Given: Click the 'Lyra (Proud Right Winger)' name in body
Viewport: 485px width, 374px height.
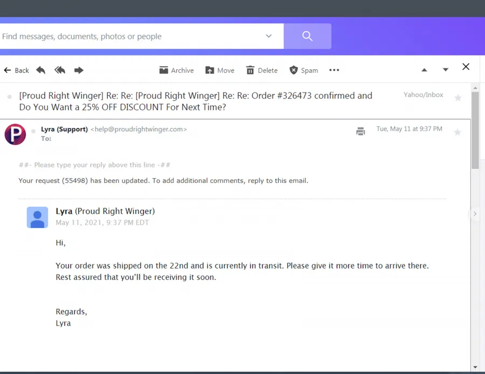Looking at the screenshot, I should [x=105, y=211].
